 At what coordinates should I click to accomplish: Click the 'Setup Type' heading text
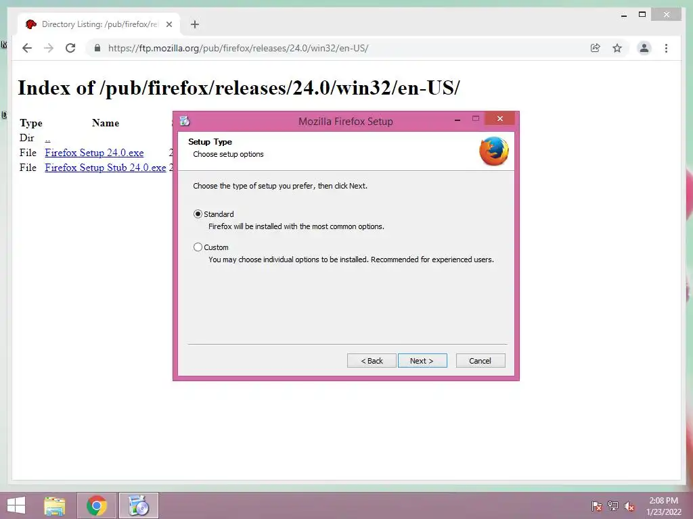(210, 142)
